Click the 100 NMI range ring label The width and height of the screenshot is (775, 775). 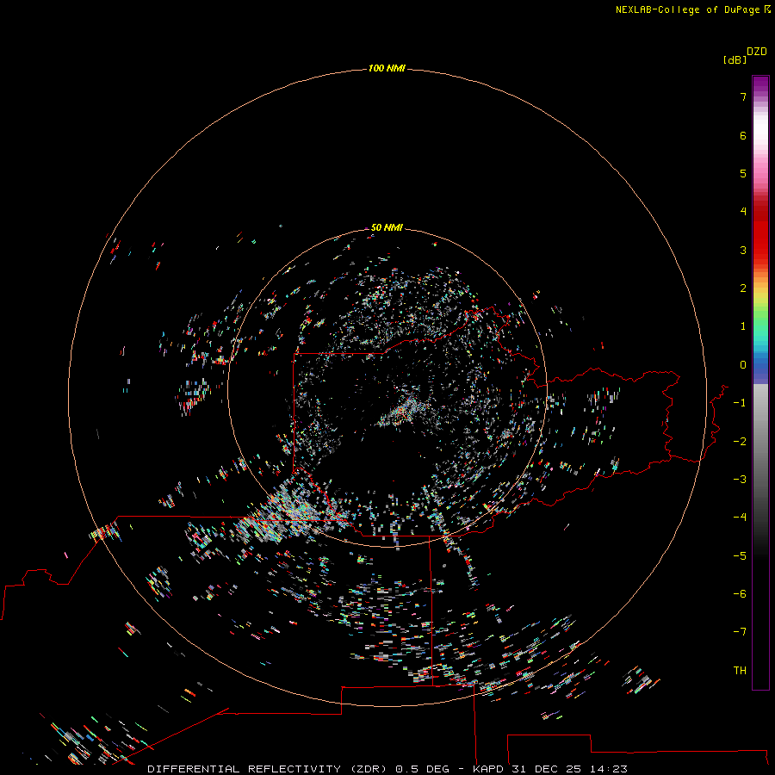point(387,68)
